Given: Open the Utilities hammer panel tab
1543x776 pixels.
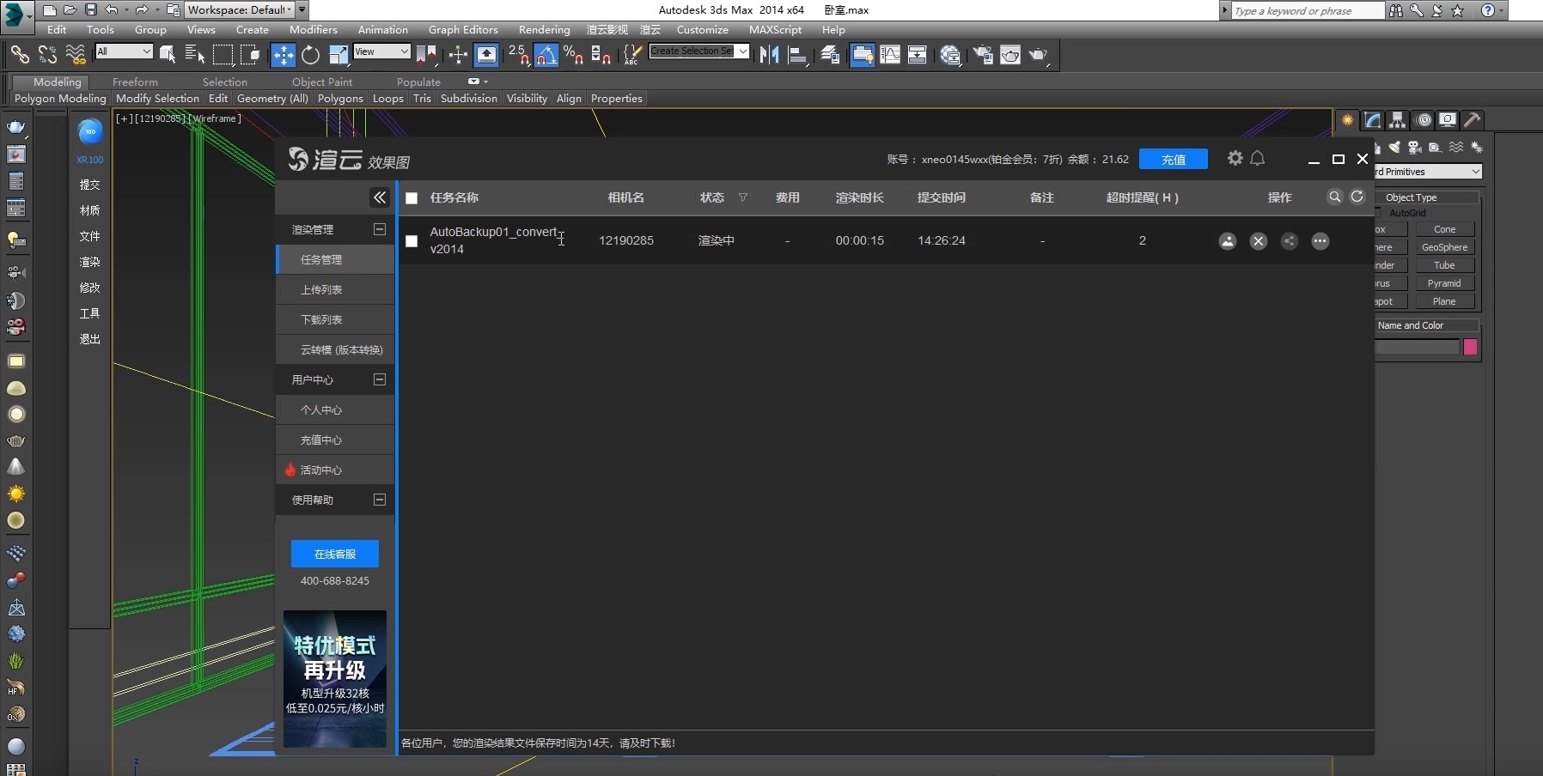Looking at the screenshot, I should [1473, 120].
